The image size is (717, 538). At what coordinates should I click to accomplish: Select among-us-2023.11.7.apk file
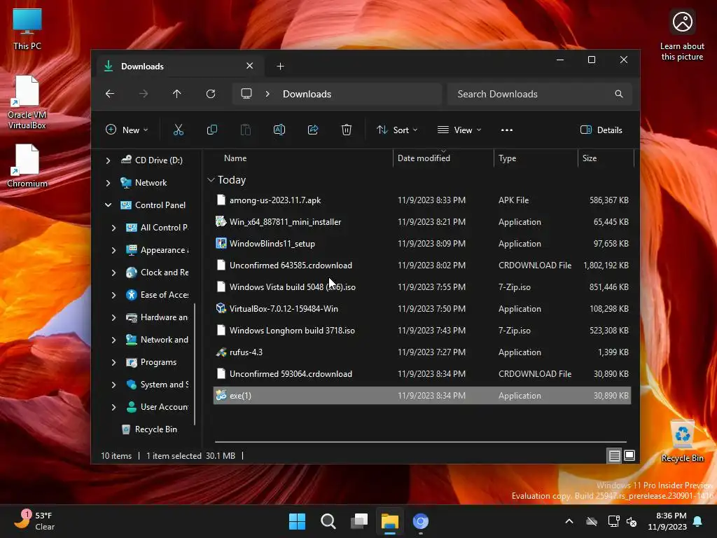point(422,200)
